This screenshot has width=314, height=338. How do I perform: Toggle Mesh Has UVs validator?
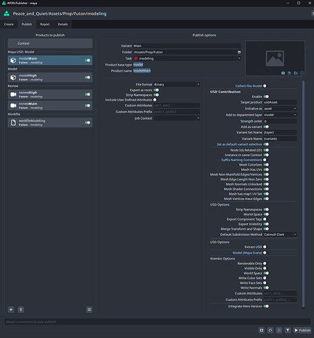[266, 170]
